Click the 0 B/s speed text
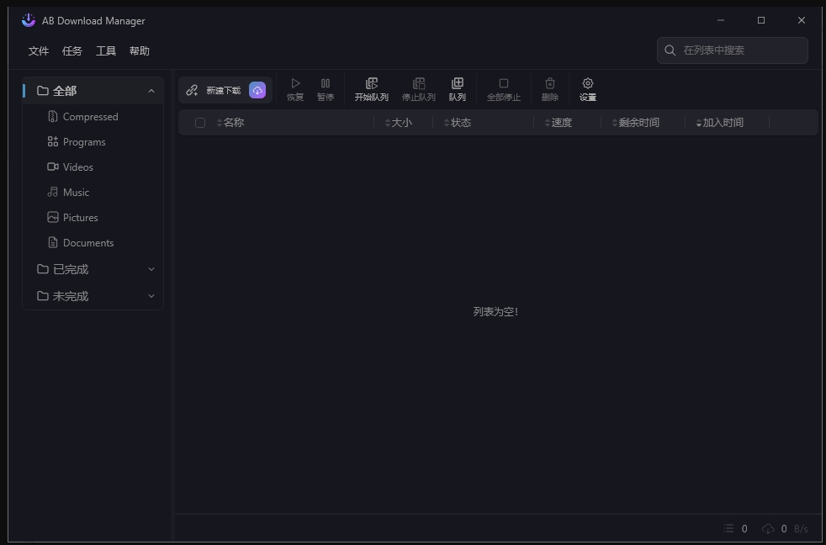Image resolution: width=826 pixels, height=545 pixels. 794,529
